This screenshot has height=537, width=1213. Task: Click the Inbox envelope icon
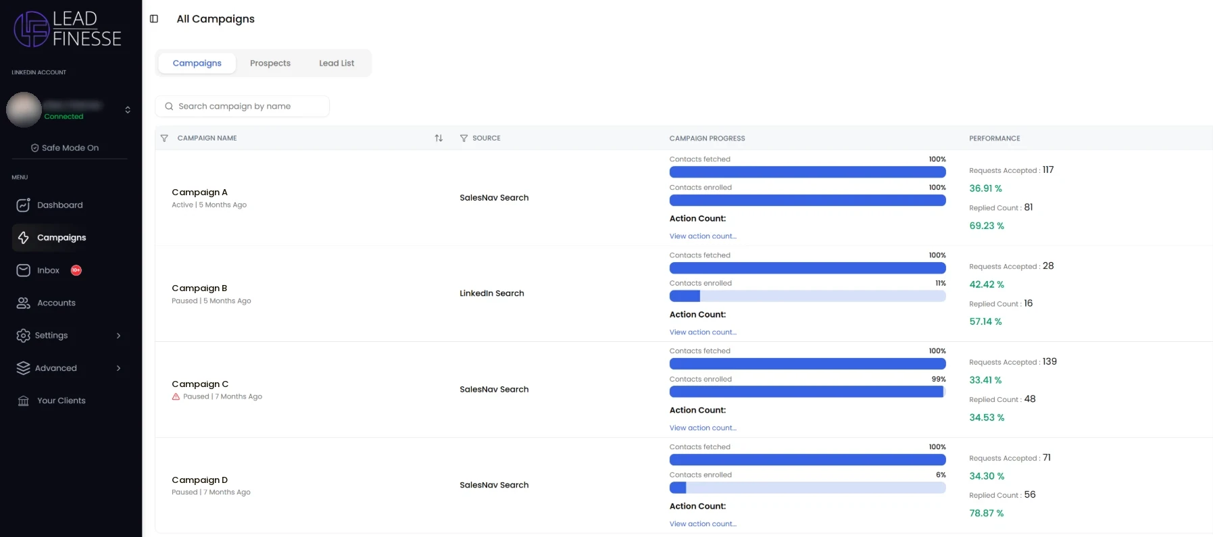(24, 270)
